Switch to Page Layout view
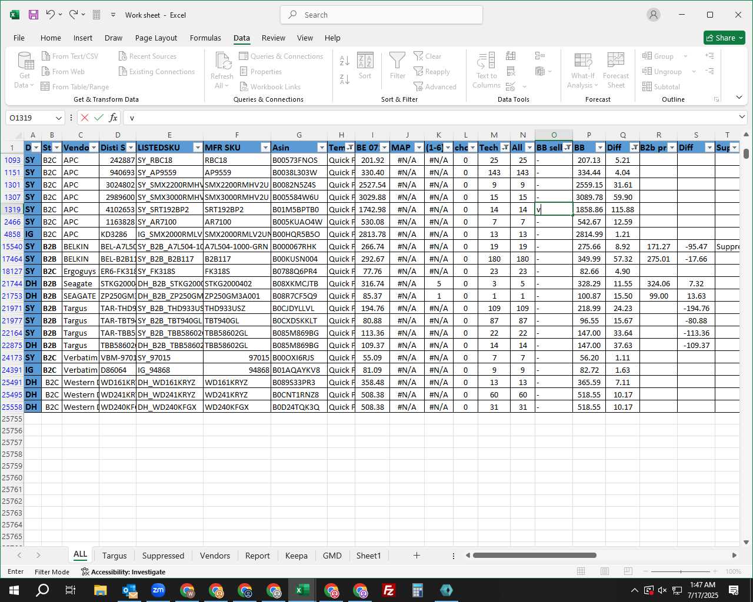 [604, 571]
